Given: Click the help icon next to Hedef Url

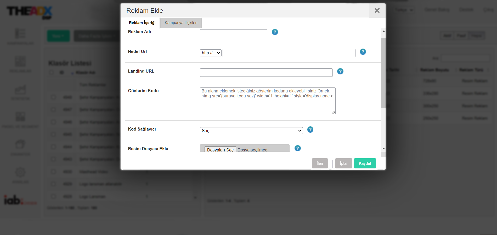Looking at the screenshot, I should coord(363,52).
